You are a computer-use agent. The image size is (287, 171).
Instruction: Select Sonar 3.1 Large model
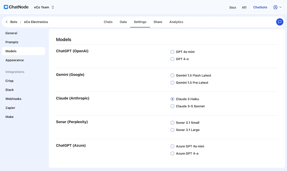point(172,130)
